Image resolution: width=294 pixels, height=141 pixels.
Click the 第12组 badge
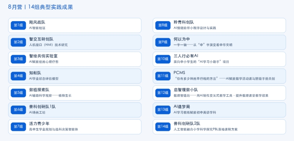click(x=163, y=93)
